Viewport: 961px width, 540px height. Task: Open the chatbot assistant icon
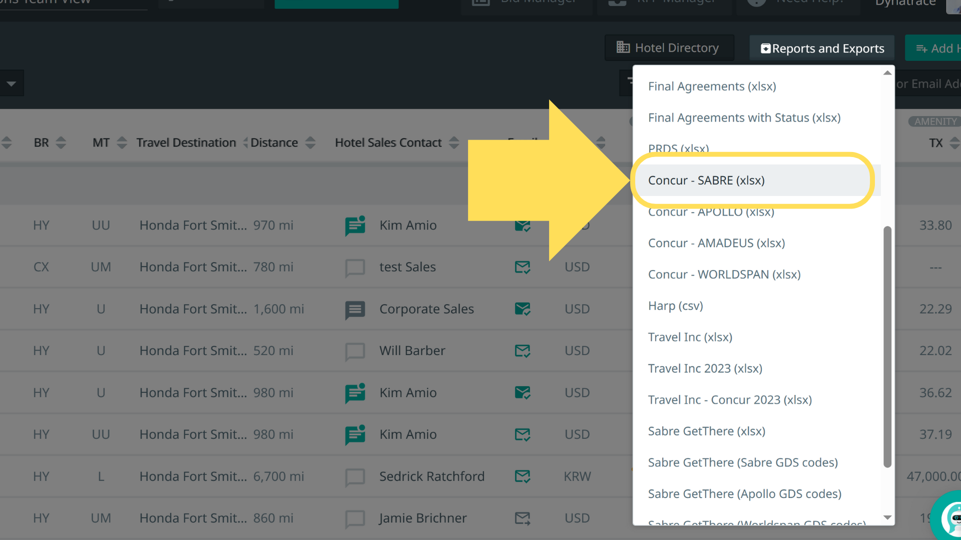(951, 520)
